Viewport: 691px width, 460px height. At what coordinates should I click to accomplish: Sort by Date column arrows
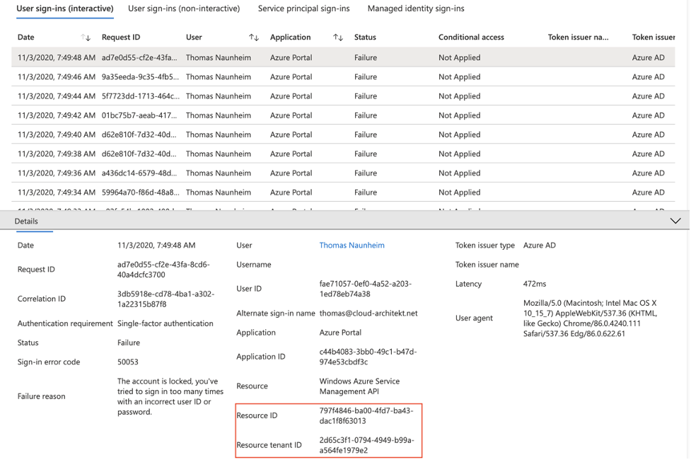point(86,38)
